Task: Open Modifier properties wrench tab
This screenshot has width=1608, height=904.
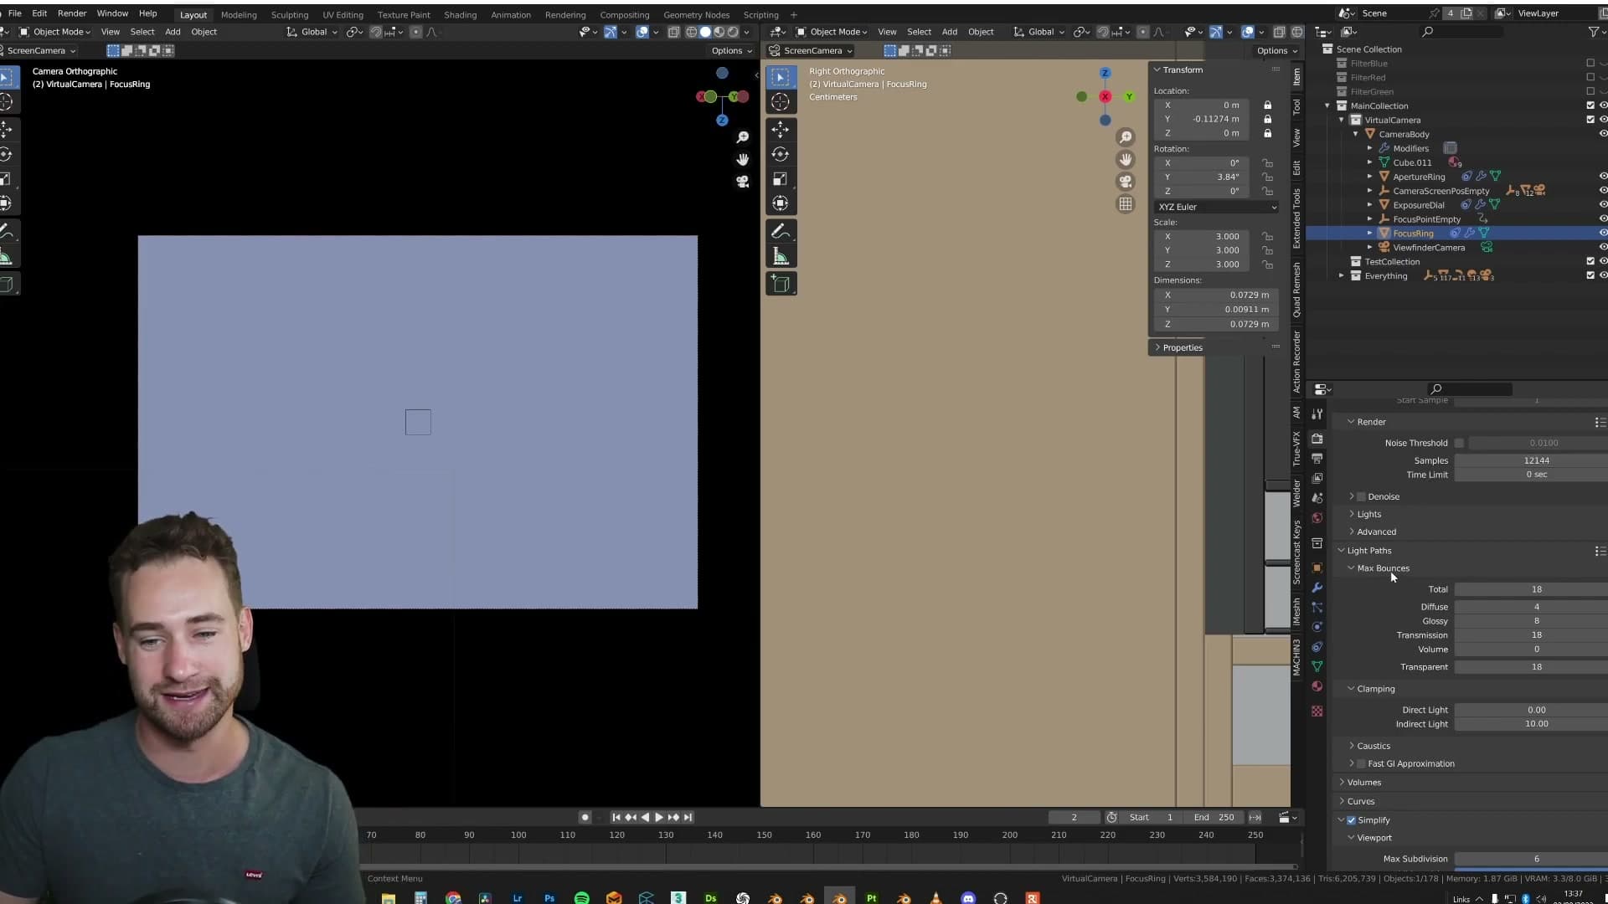Action: tap(1317, 588)
